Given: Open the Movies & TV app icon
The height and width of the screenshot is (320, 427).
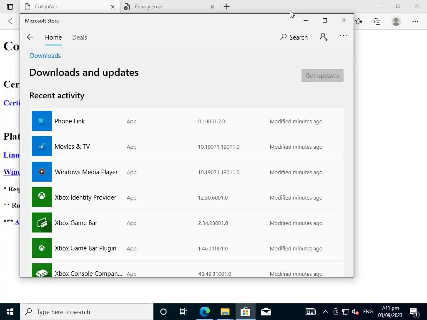Looking at the screenshot, I should 42,146.
